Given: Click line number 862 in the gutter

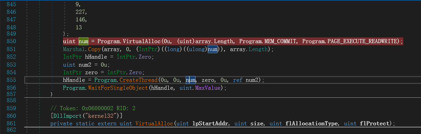Looking at the screenshot, I should (x=11, y=130).
